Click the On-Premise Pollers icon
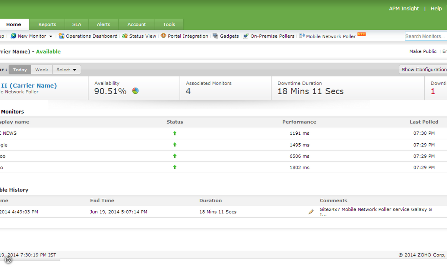Viewport: 447px width, 268px height. 246,36
